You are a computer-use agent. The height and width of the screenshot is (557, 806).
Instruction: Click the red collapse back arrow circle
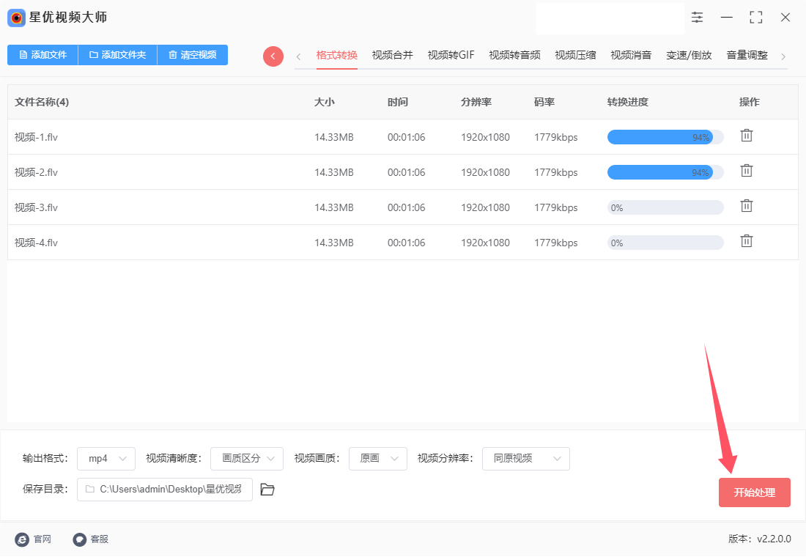(273, 56)
